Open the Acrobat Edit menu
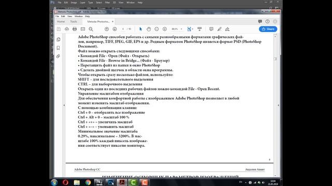The width and height of the screenshot is (332, 186). 63,16
